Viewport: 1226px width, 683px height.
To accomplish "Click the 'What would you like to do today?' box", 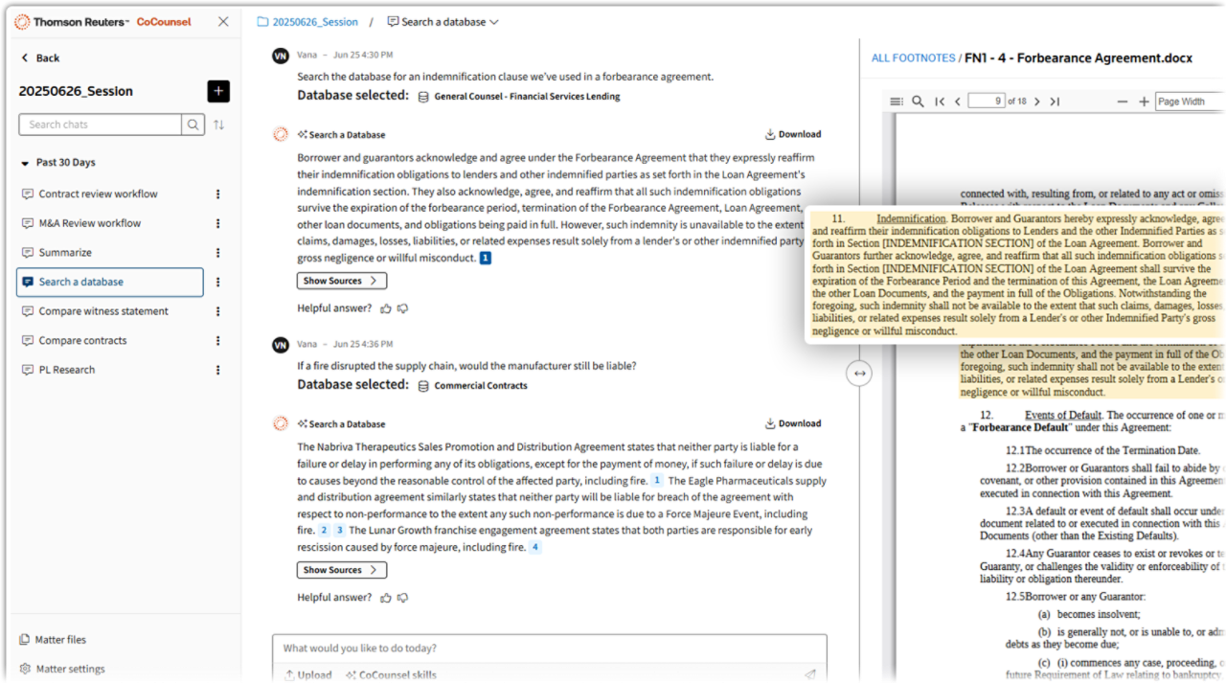I will click(549, 649).
